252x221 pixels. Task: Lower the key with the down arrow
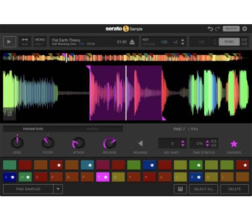(x=183, y=44)
